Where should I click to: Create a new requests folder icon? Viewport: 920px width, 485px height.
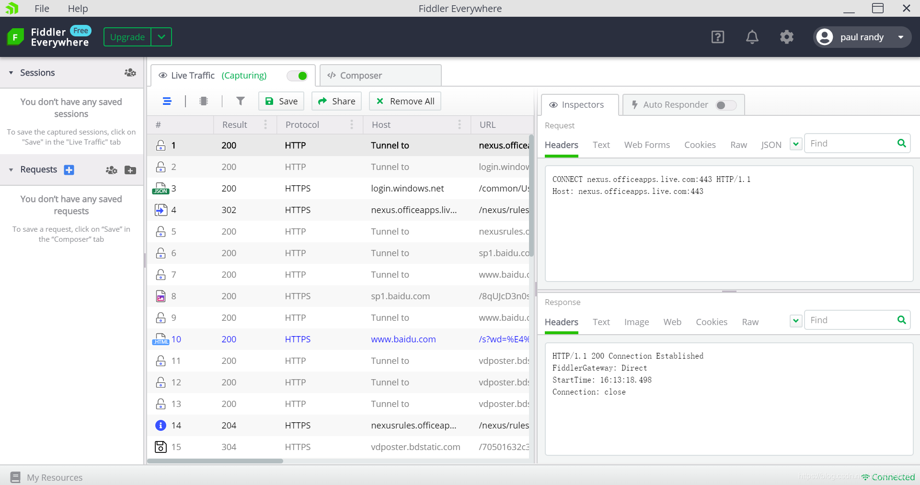(x=130, y=169)
